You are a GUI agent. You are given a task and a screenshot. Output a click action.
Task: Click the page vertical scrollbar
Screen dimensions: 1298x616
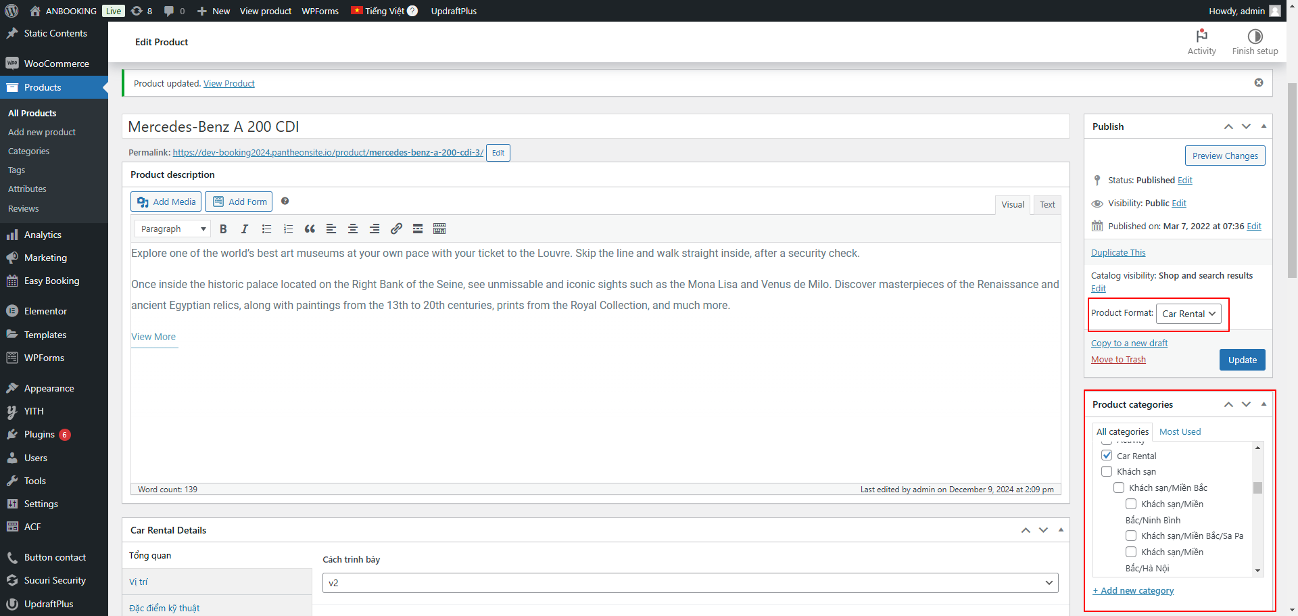pos(1292,181)
